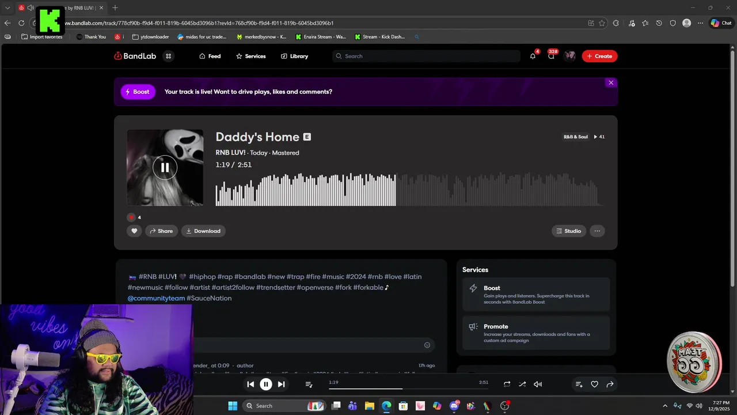
Task: Click the R&B & Soul genre tag
Action: (575, 137)
